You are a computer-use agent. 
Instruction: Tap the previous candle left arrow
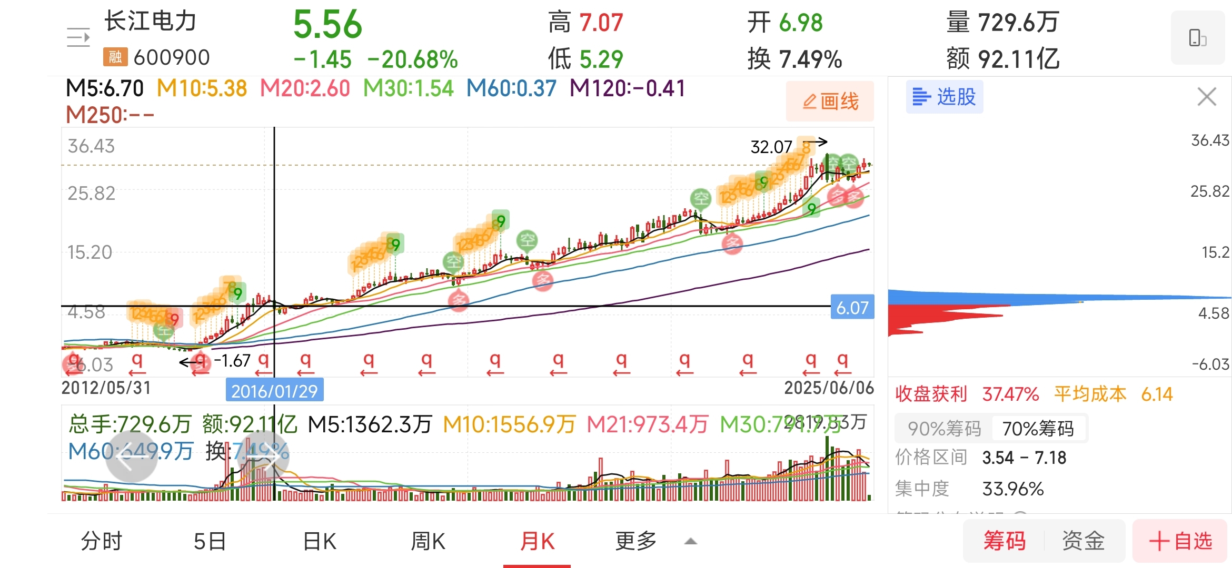click(131, 457)
